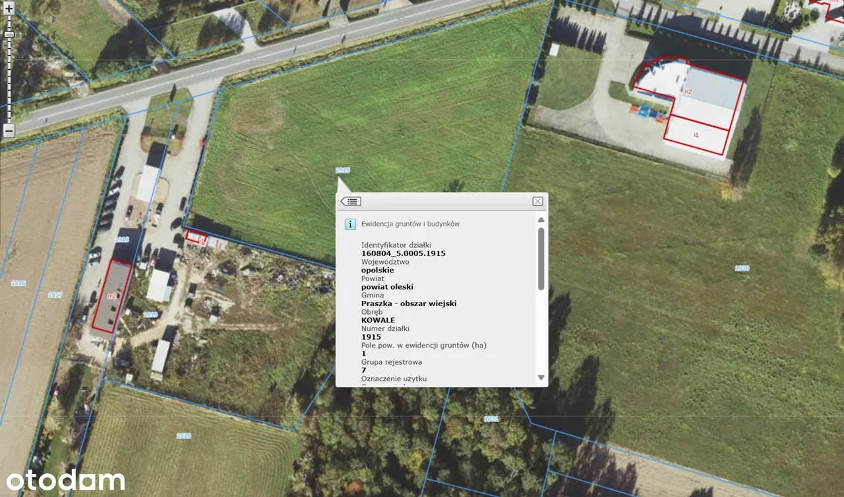Click the blue info icon in popup
844x497 pixels.
point(350,224)
